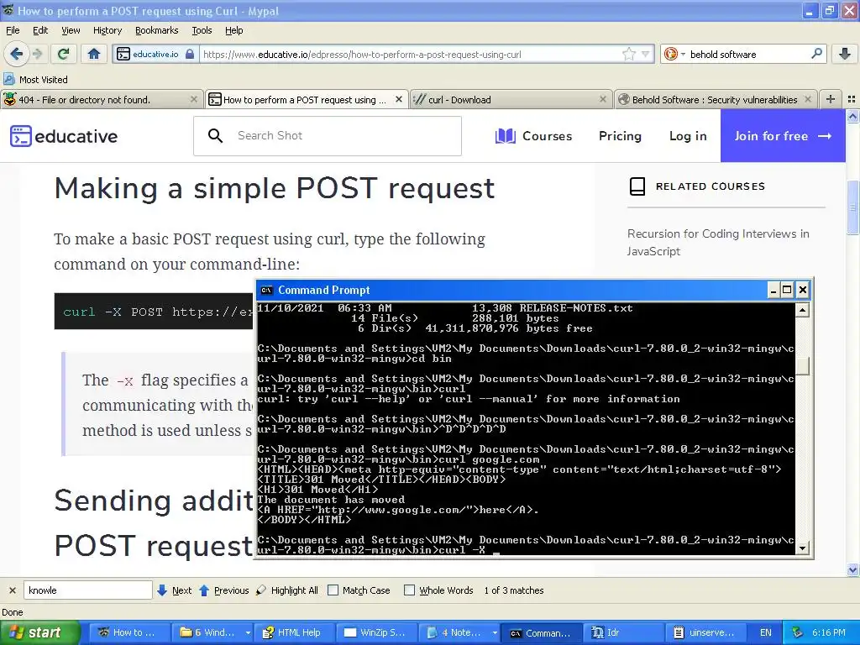Viewport: 860px width, 645px height.
Task: Click the page scroll-down arrow
Action: tap(852, 570)
